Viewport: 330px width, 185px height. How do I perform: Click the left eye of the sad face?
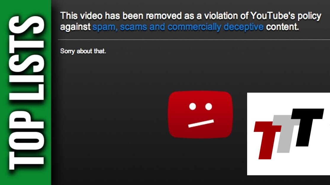click(192, 106)
